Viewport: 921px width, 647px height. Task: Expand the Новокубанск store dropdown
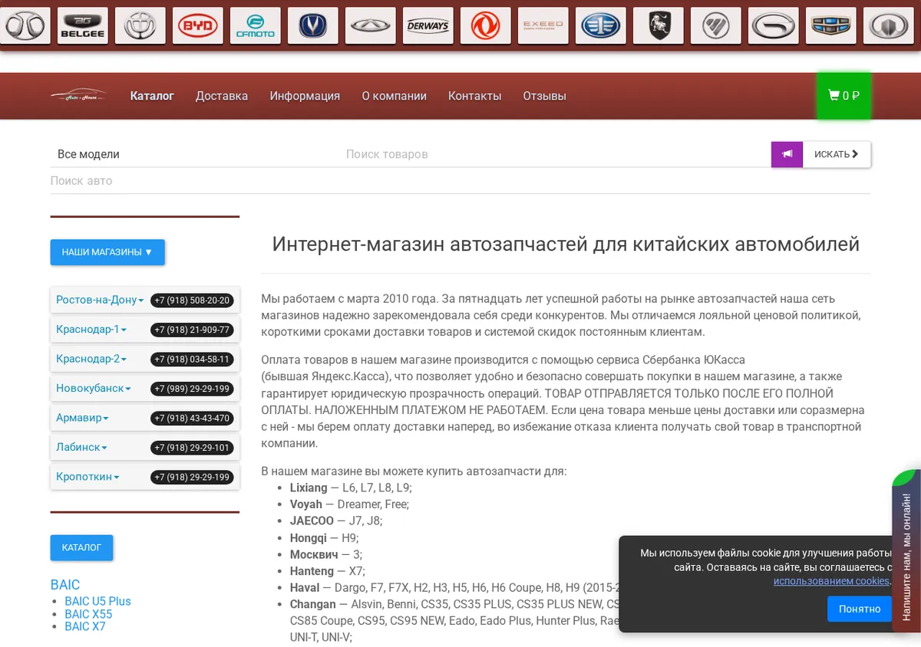[94, 388]
